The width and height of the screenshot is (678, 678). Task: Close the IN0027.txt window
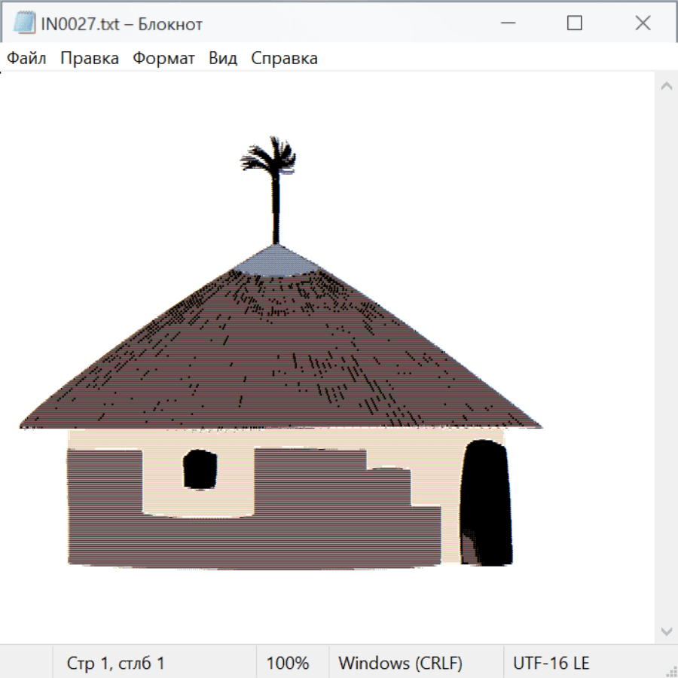(x=643, y=23)
